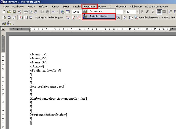176x129 pixels.
Task: Open an existing file with folder icon
Action: (9, 12)
